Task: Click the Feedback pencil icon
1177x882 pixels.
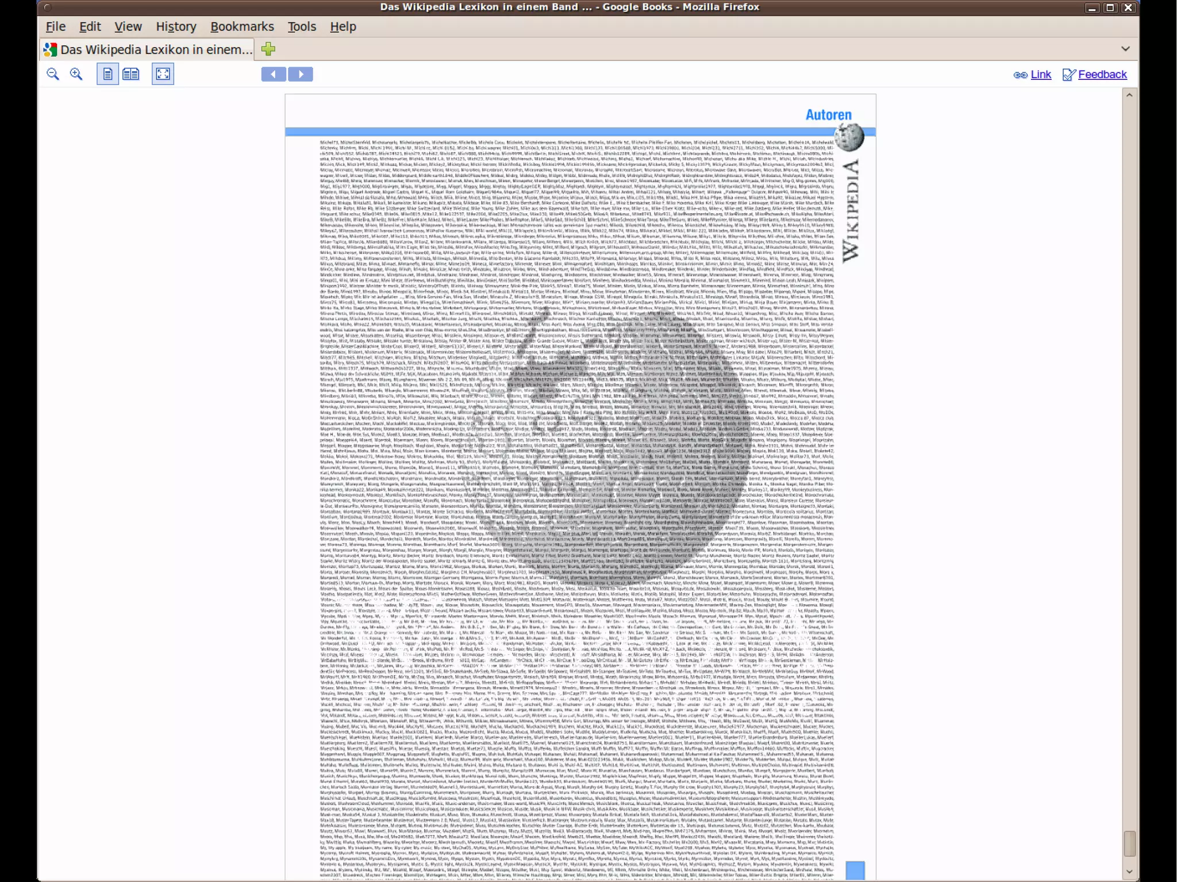Action: coord(1068,75)
